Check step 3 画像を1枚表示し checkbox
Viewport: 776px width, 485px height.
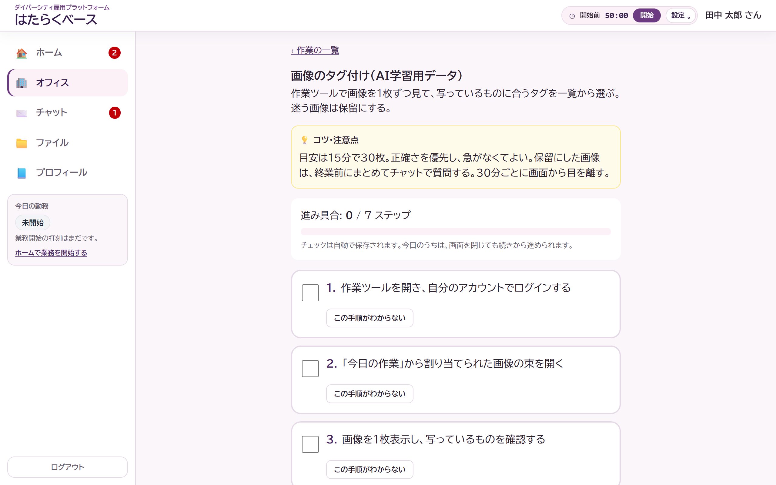coord(310,444)
